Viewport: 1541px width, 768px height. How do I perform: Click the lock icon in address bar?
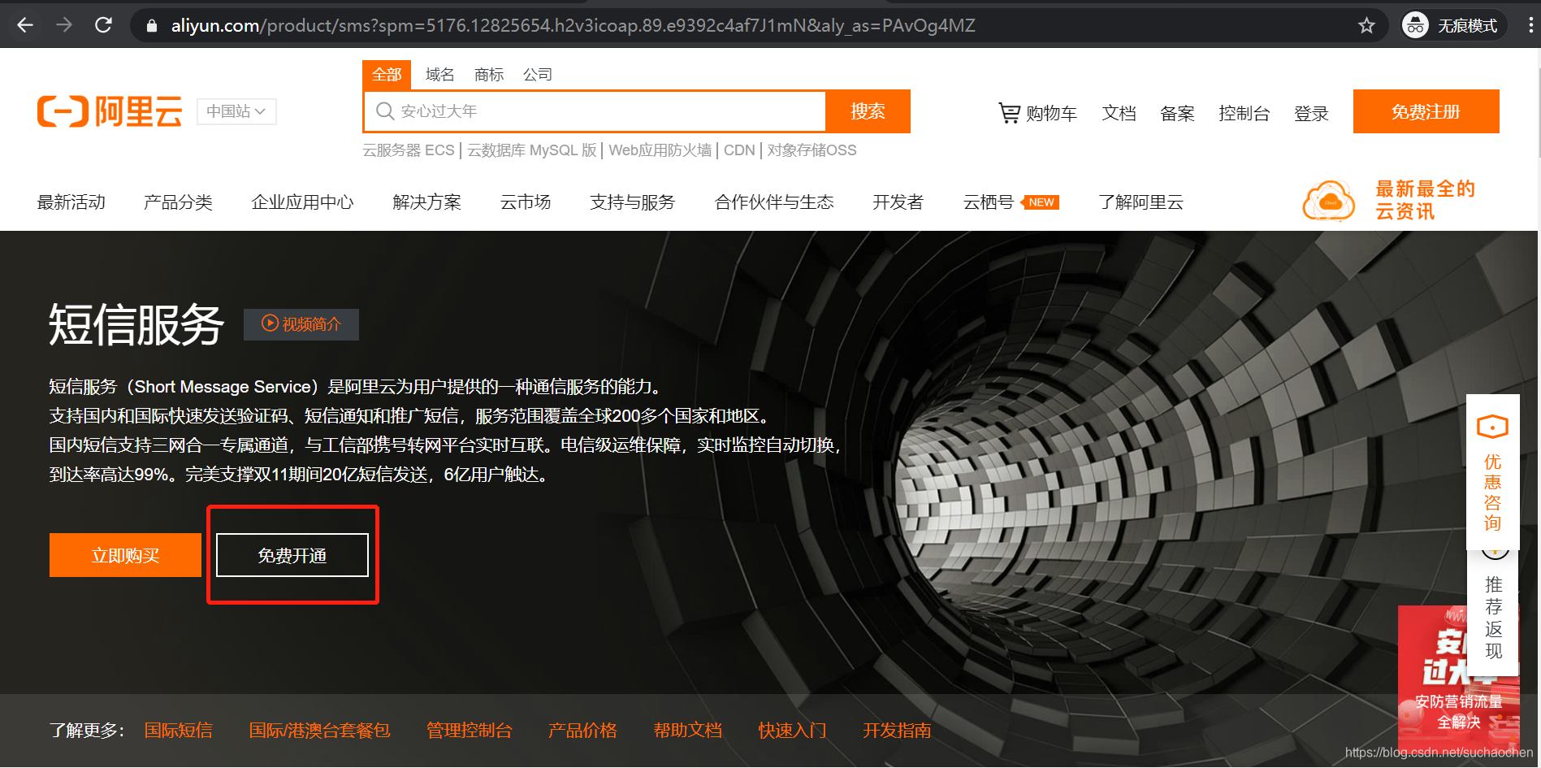point(151,26)
